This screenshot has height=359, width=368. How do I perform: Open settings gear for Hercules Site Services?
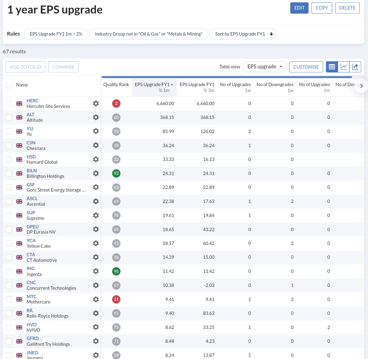pyautogui.click(x=96, y=104)
